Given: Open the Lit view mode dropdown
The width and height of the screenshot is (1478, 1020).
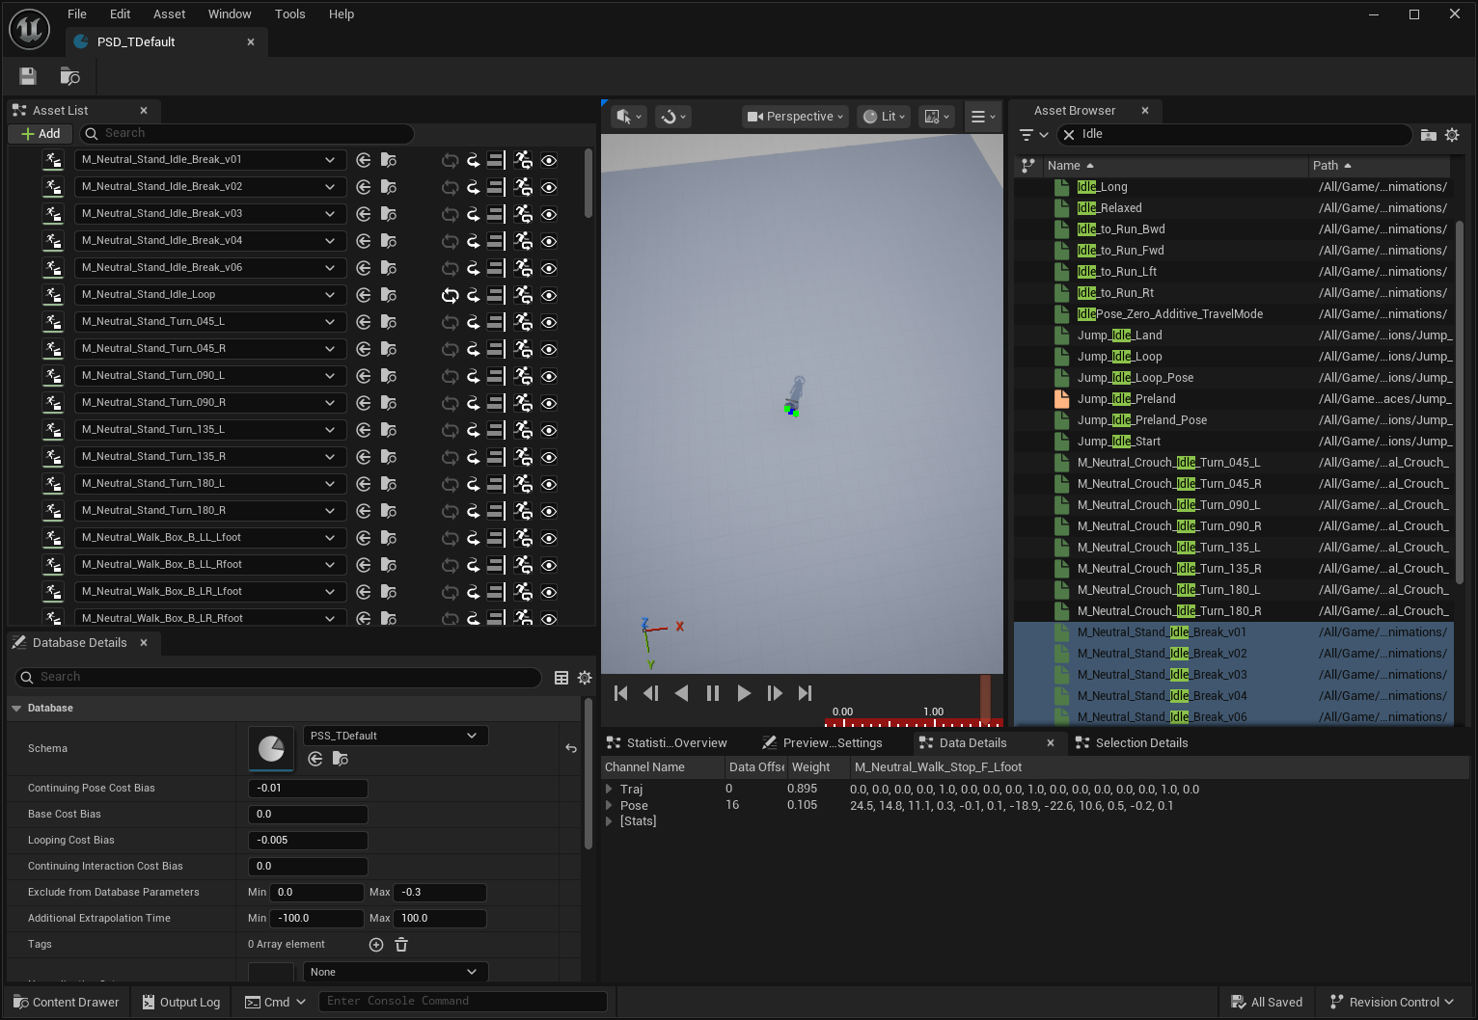Looking at the screenshot, I should point(882,116).
